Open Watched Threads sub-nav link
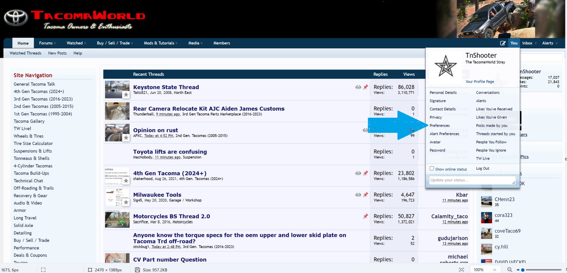This screenshot has width=567, height=273. tap(26, 53)
